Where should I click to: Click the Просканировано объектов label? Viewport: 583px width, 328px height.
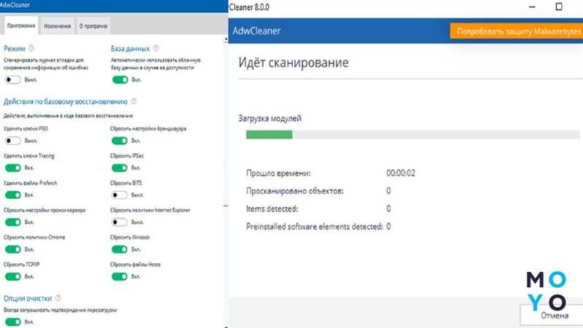[295, 191]
